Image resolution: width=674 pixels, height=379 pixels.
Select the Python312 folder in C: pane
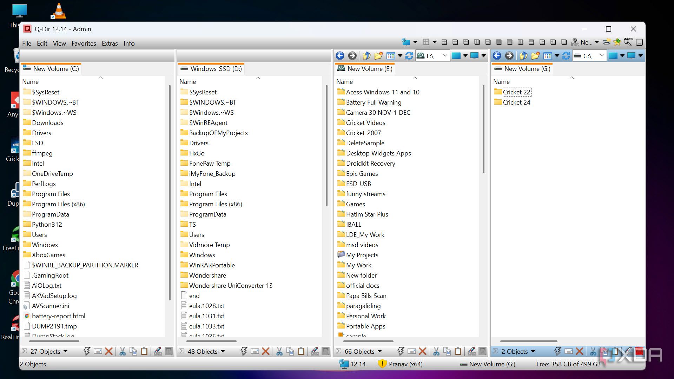(x=42, y=224)
